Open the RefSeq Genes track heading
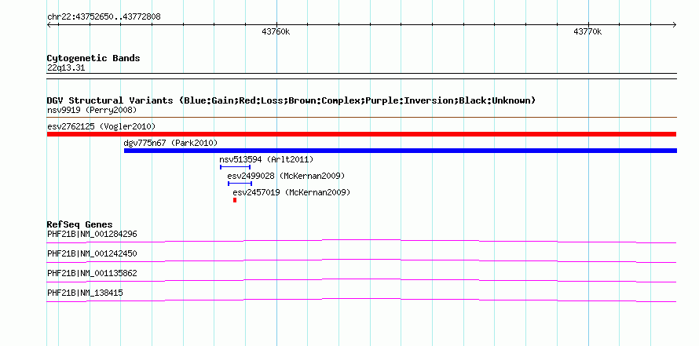 tap(80, 225)
